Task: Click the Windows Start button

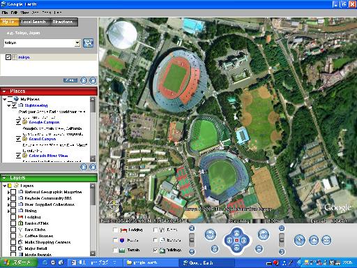Action: [19, 262]
